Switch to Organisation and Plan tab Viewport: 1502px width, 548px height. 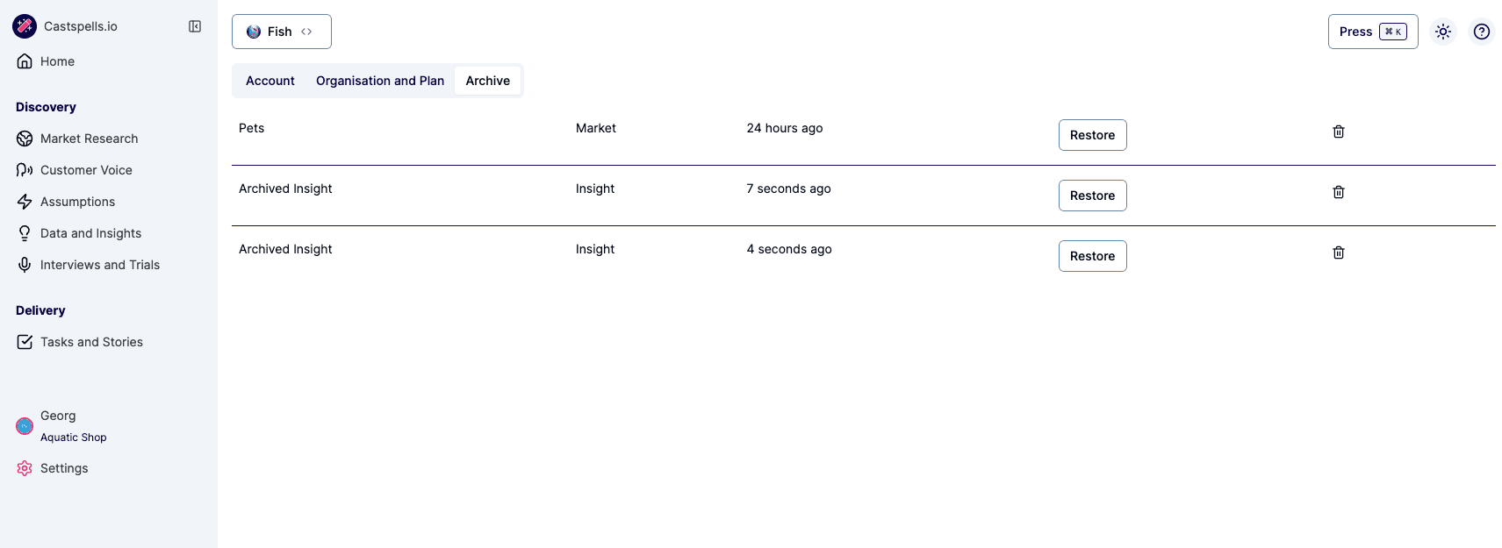click(x=380, y=81)
